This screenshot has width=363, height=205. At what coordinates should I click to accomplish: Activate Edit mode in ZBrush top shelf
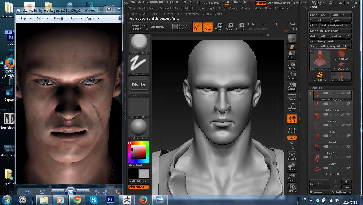coord(197,27)
